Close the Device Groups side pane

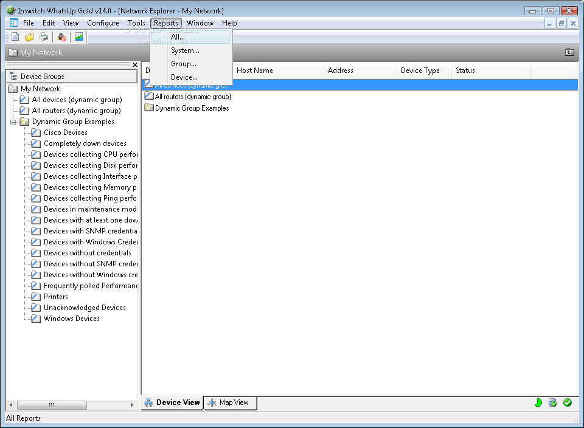135,65
